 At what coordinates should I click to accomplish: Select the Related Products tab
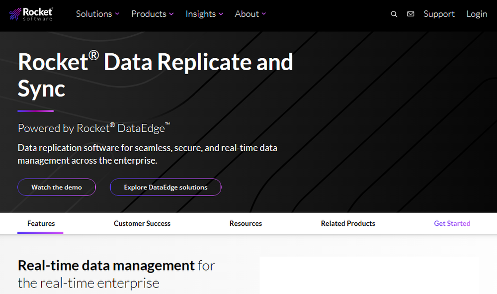(348, 223)
